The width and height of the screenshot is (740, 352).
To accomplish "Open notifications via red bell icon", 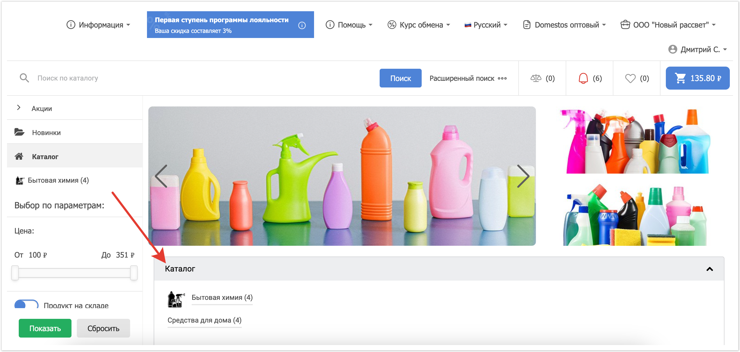I will click(583, 78).
